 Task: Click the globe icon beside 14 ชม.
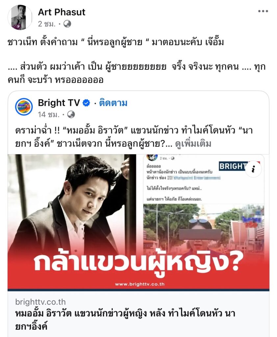coord(71,115)
